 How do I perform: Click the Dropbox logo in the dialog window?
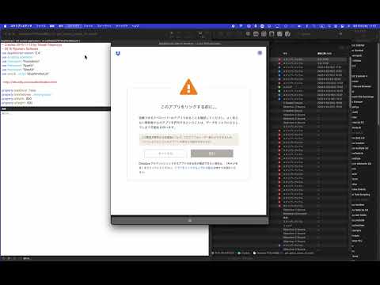[x=118, y=53]
